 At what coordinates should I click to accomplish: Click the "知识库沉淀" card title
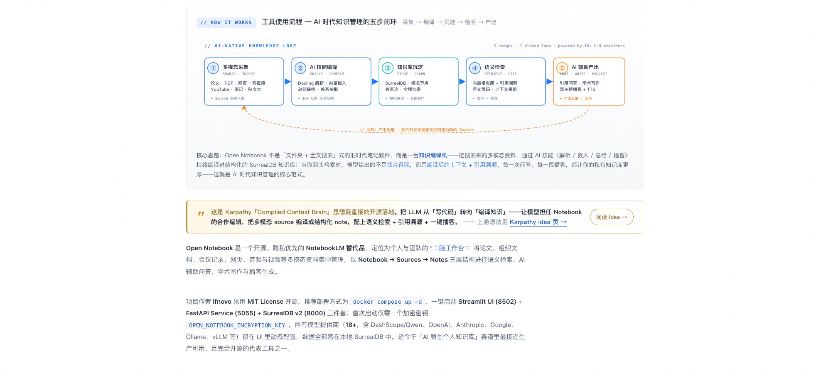click(410, 67)
